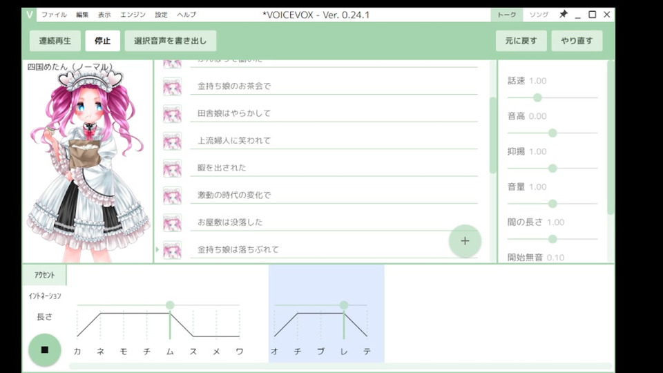Click the accent editor horizontal scrollbar

[340, 365]
